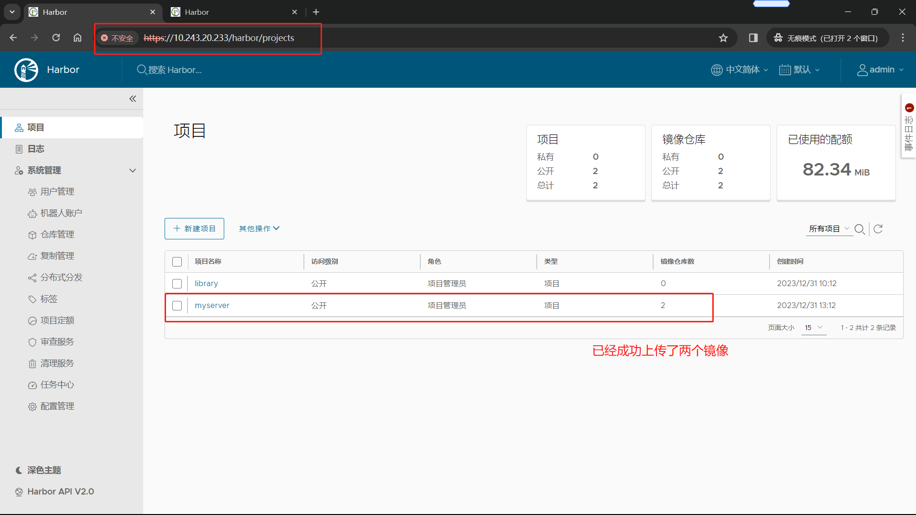Sort by 镜像仓库数 column header
916x515 pixels.
click(677, 261)
